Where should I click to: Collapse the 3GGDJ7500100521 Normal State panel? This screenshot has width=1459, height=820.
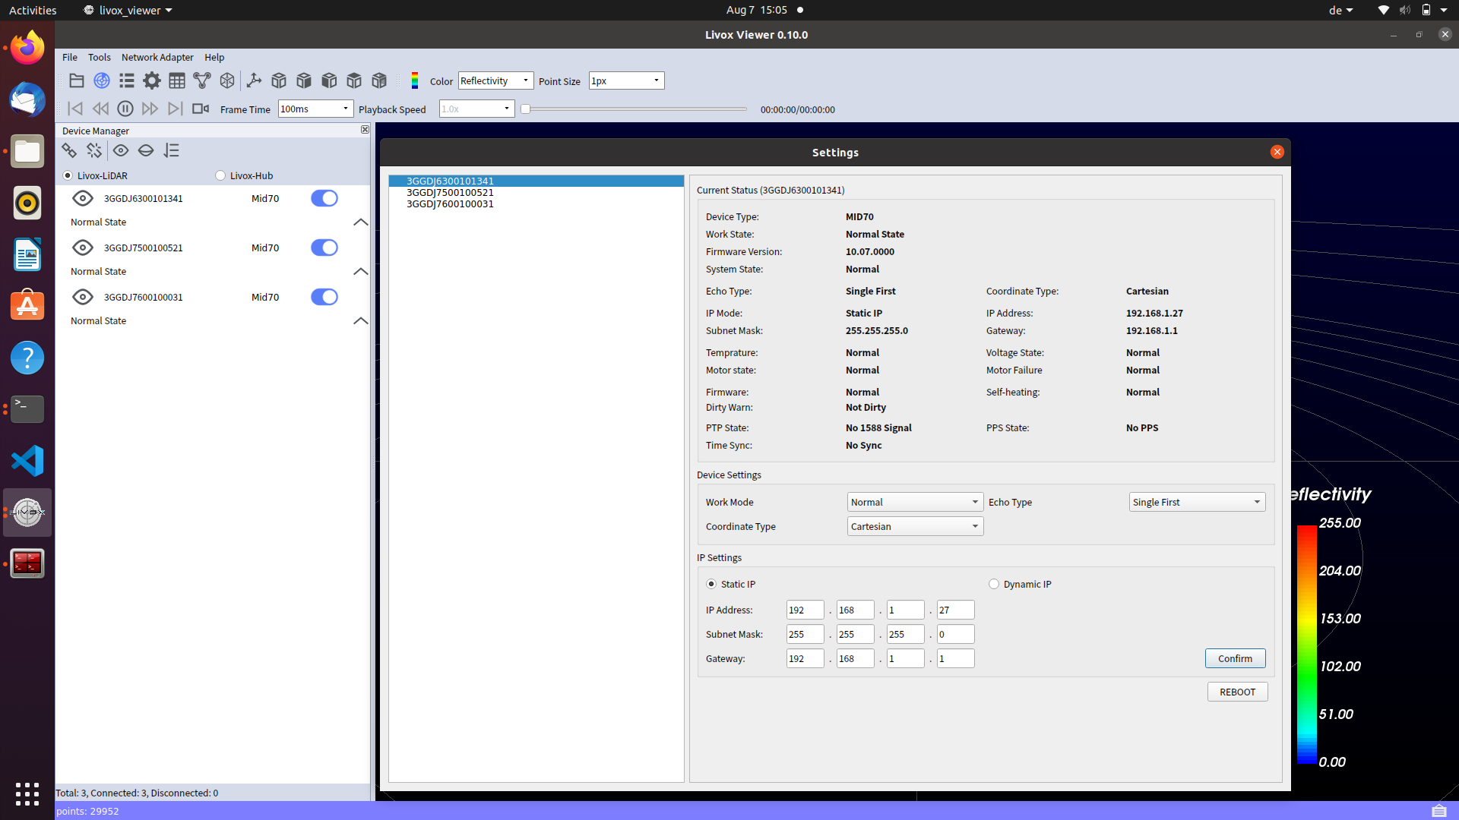(361, 272)
